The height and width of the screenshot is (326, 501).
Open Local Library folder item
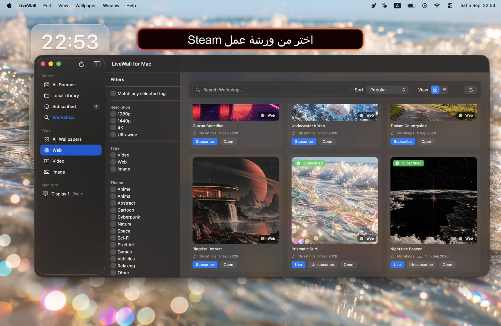71,96
